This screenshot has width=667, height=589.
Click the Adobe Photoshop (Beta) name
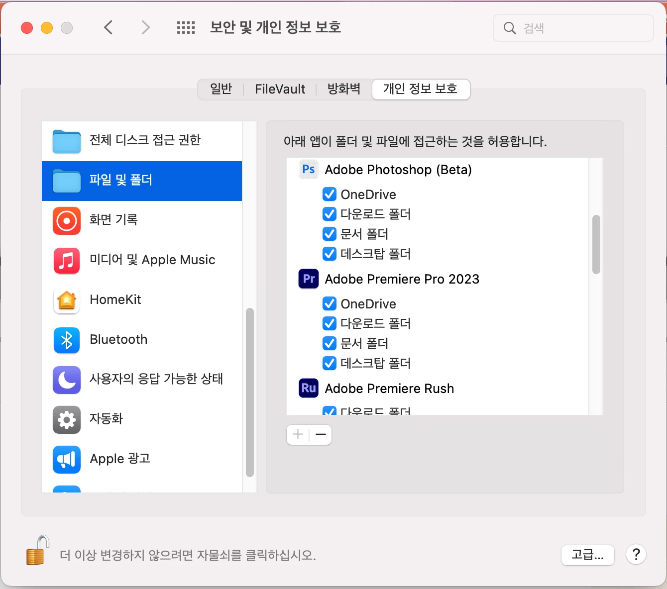coord(398,170)
